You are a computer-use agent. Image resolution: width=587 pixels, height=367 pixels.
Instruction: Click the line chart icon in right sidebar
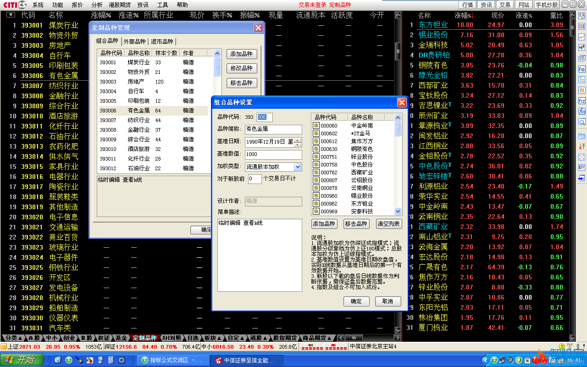[581, 37]
